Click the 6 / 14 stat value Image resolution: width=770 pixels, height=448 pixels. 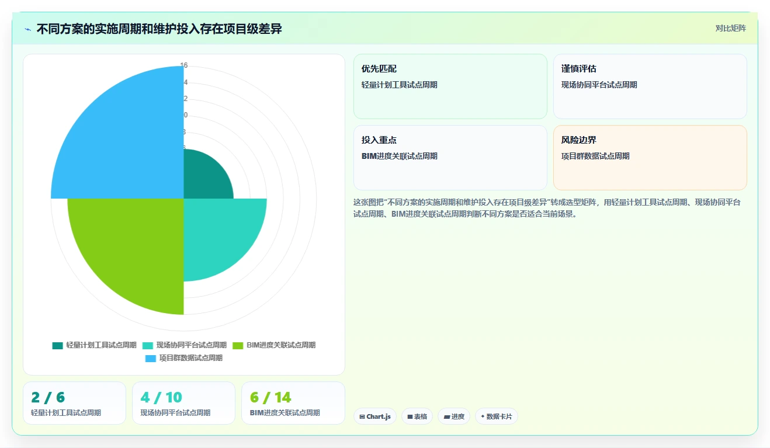point(270,398)
